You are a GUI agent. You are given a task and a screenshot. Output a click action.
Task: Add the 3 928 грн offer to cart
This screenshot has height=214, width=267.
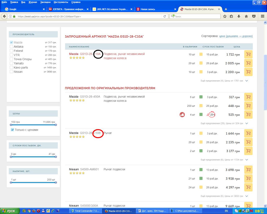(248, 179)
